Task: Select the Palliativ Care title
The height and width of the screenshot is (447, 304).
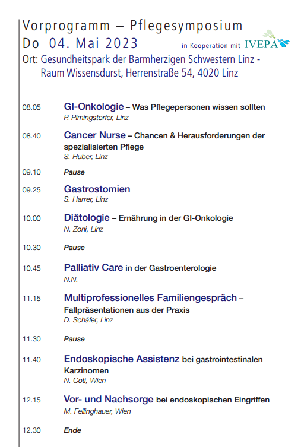Action: pos(93,267)
